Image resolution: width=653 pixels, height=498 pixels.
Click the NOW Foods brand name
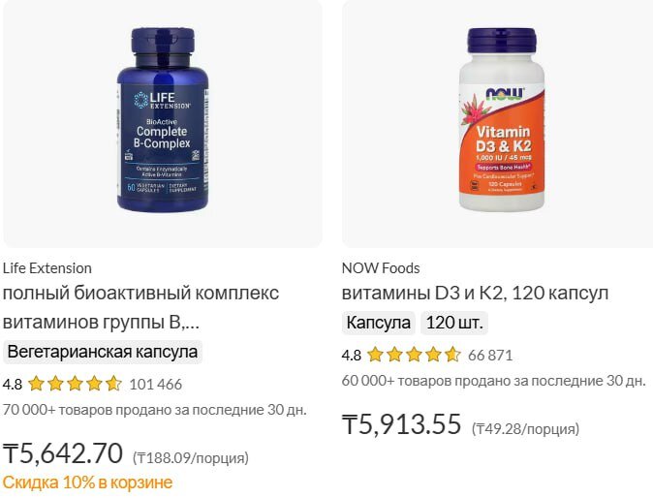click(381, 268)
